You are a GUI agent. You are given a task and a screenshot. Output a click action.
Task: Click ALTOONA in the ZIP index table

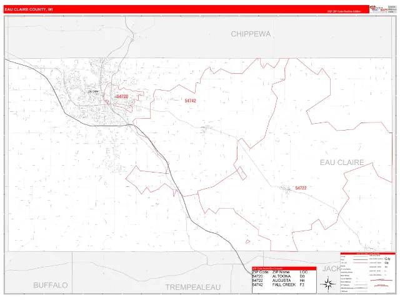point(281,276)
